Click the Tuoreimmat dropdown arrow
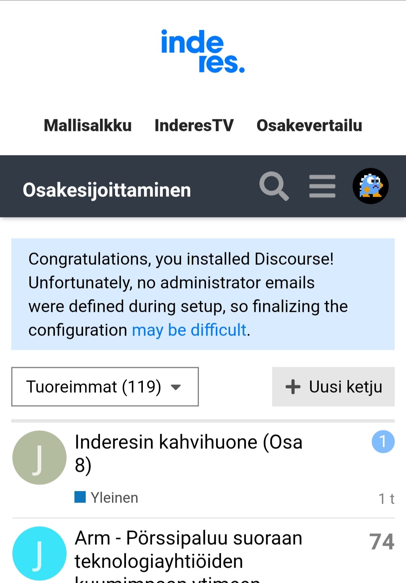 point(176,387)
